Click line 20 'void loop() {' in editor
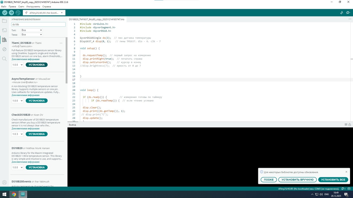Viewport: 353px width, 198px height. [89, 90]
